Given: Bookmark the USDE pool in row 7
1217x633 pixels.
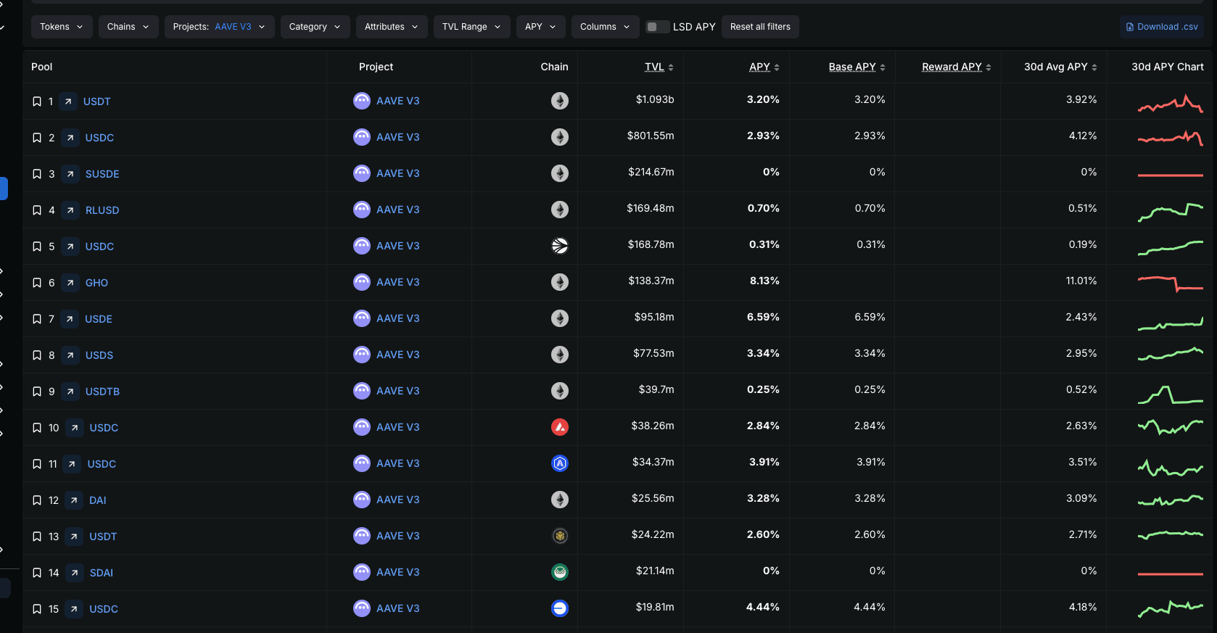Looking at the screenshot, I should click(x=37, y=319).
